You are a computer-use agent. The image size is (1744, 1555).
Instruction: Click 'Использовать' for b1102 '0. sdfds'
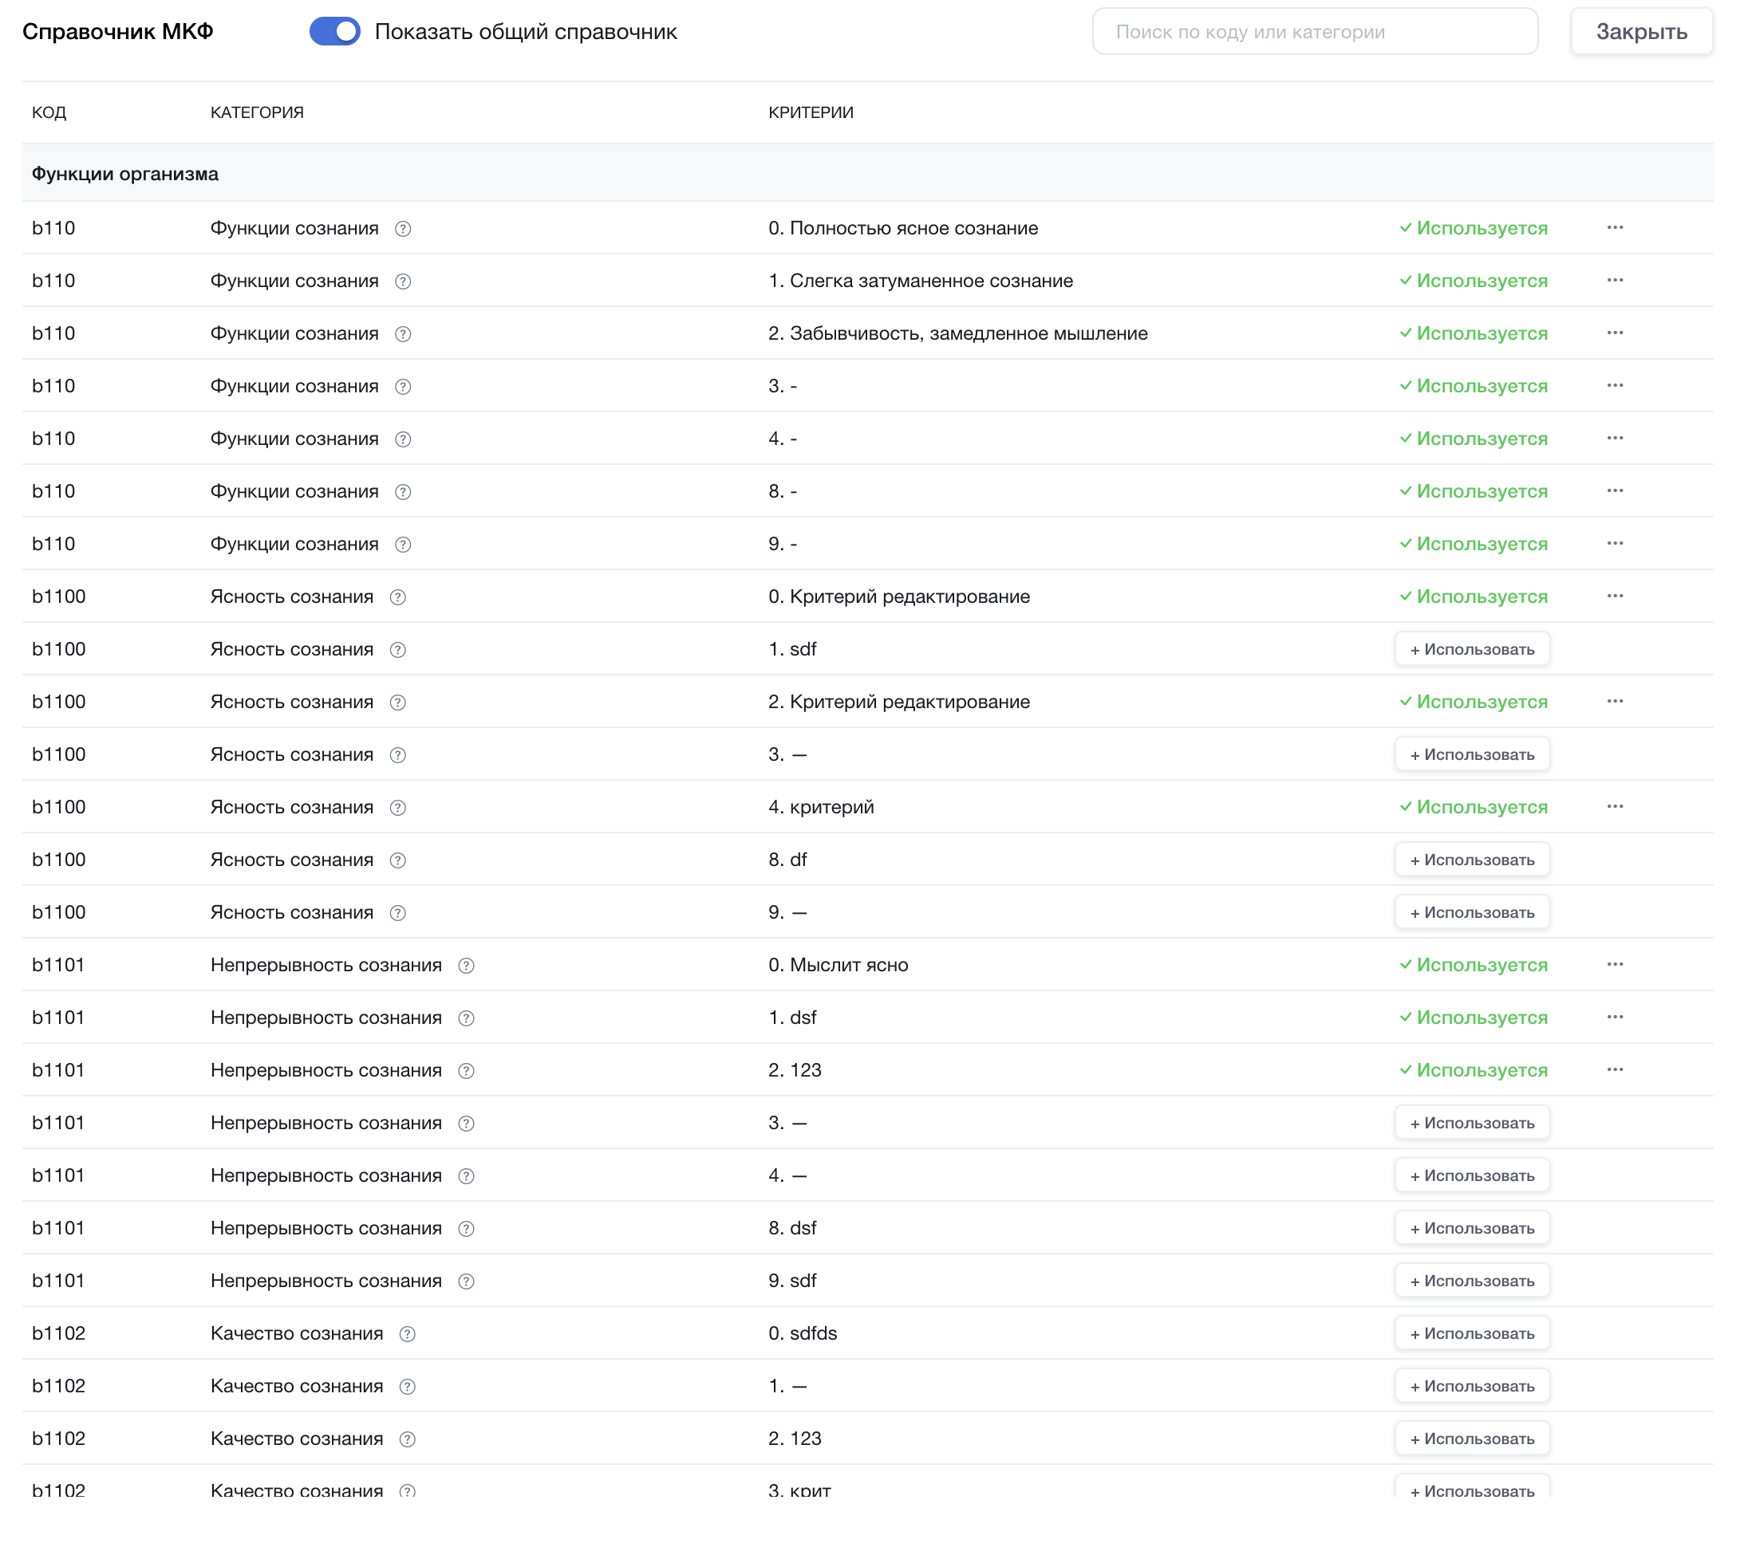[x=1471, y=1333]
